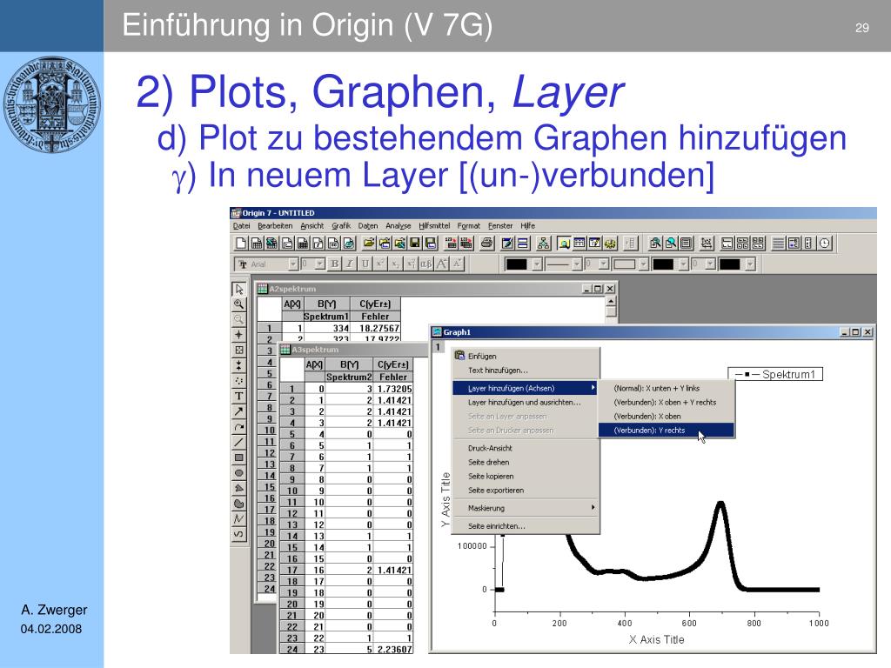Select the straight Arrow drawing tool
The height and width of the screenshot is (668, 891).
tap(239, 411)
